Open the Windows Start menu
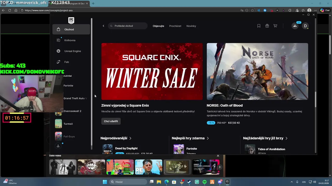 tap(105, 182)
